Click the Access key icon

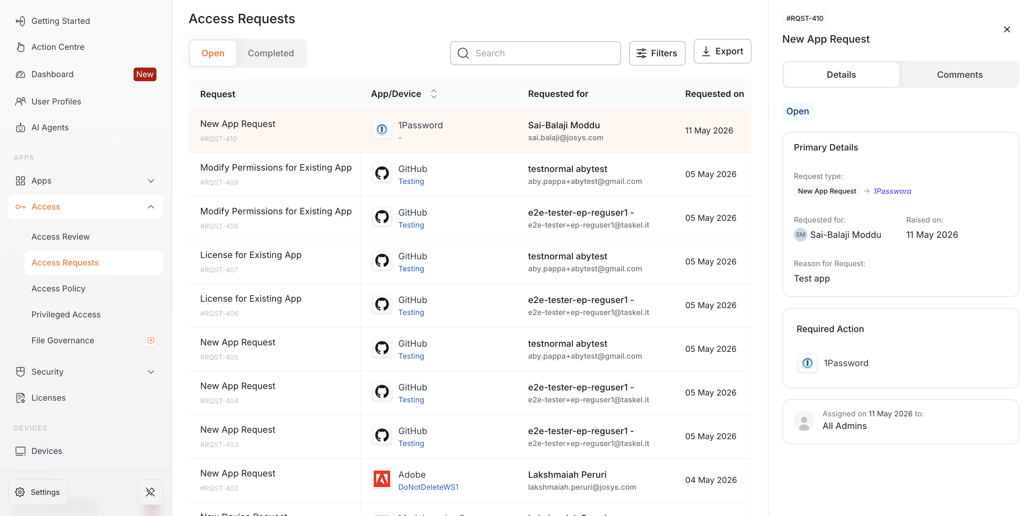(x=20, y=207)
